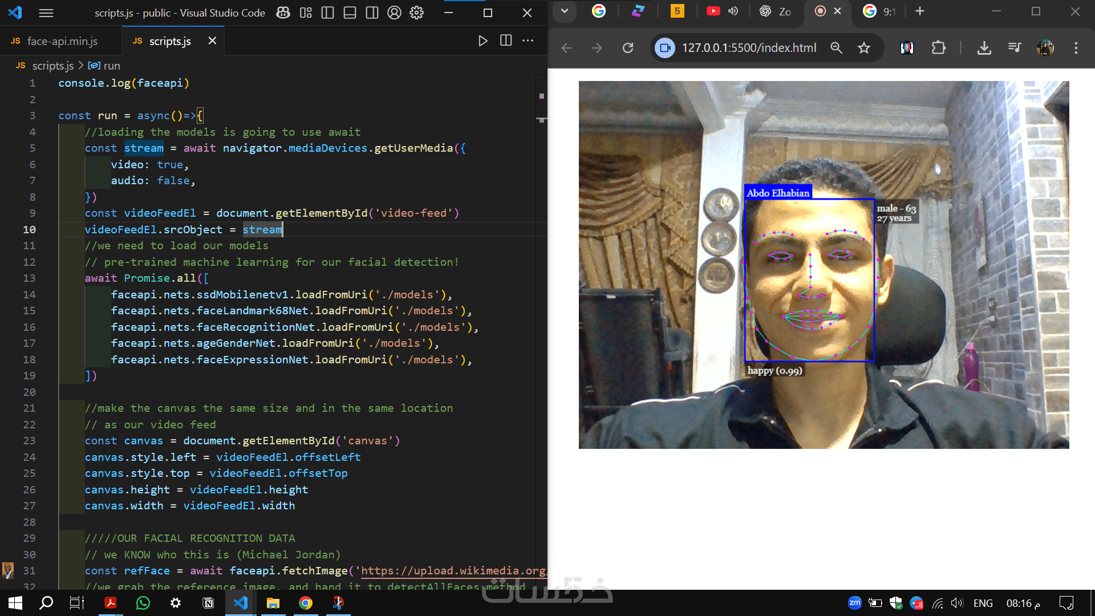This screenshot has height=616, width=1095.
Task: Bookmark this page with the star icon
Action: pos(864,48)
